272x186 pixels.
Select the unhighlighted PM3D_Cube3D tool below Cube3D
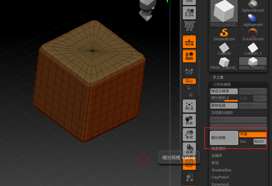pos(224,63)
